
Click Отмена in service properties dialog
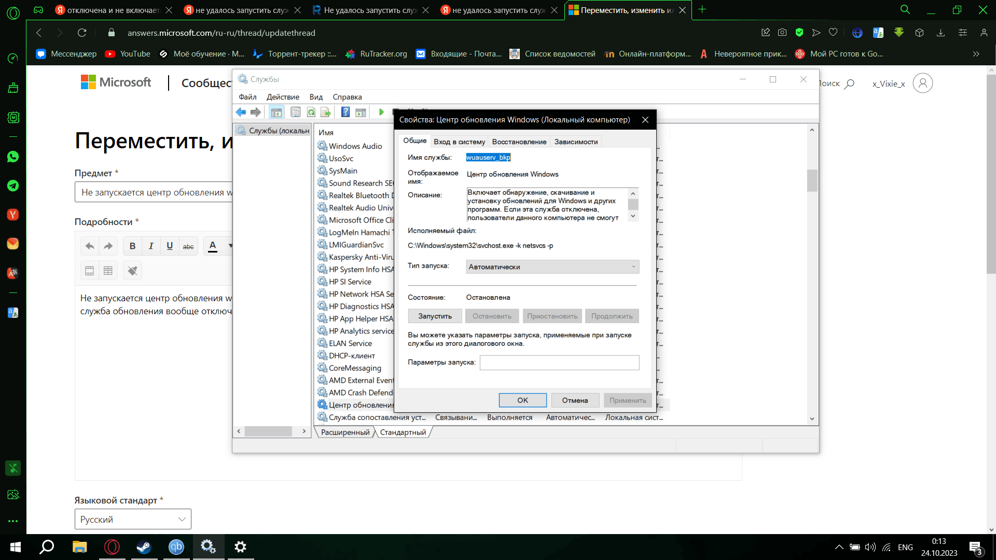tap(575, 400)
